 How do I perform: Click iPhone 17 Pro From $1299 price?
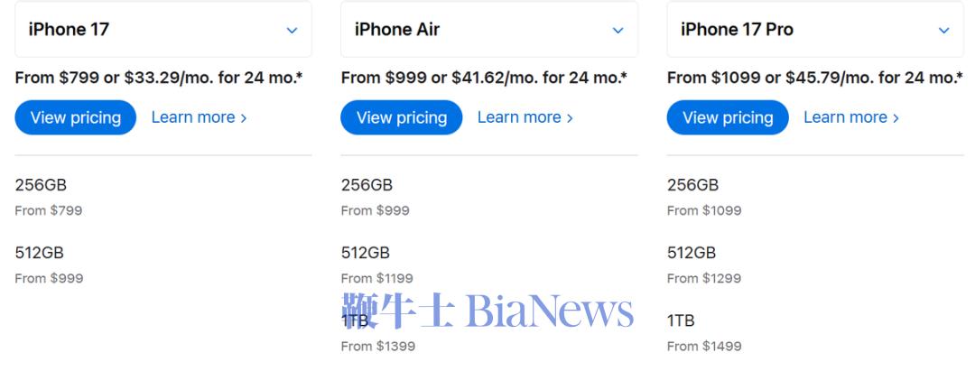coord(704,278)
